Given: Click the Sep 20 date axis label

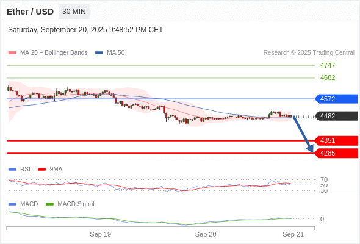Looking at the screenshot, I should click(x=206, y=234).
